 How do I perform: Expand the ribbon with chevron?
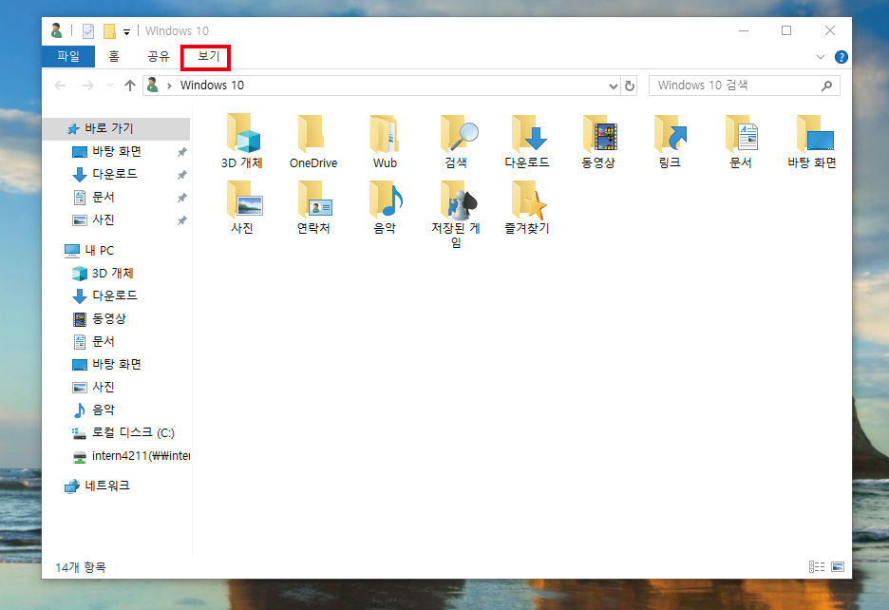click(821, 57)
